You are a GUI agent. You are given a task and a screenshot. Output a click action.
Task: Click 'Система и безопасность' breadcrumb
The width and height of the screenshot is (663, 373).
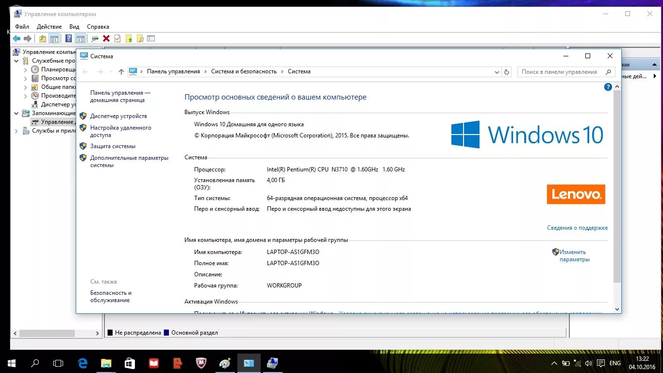pos(244,71)
